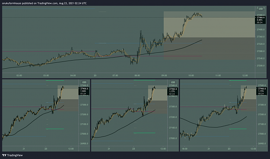Screen dimensions: 270x159
Task: Click 27200.0 on bottom-middle chart price axis
Action: point(173,117)
